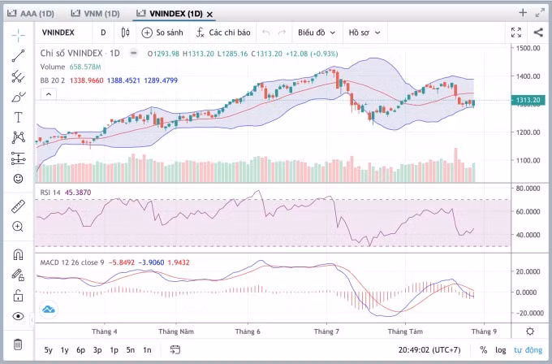
Task: Select the zoom in tool
Action: click(18, 227)
